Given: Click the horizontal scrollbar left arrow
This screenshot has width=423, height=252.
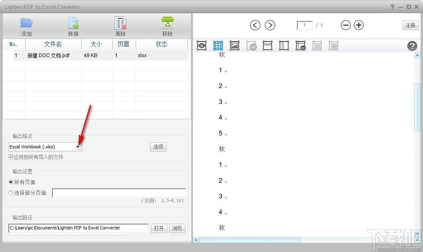Looking at the screenshot, I should [196, 240].
